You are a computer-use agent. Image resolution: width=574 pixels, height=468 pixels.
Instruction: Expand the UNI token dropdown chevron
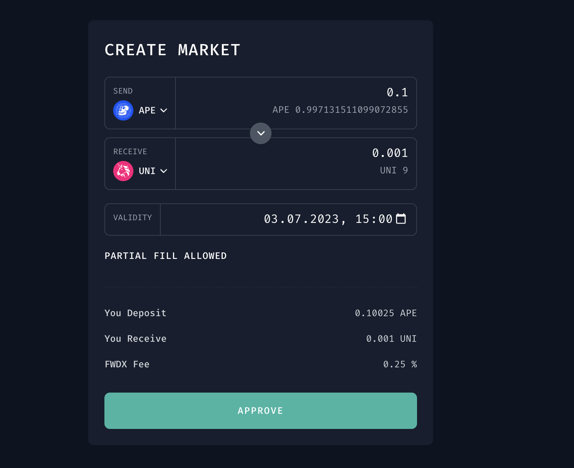tap(164, 171)
